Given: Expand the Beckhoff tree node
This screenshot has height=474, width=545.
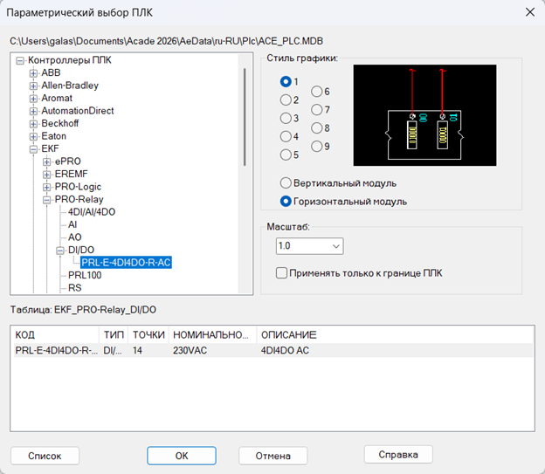Looking at the screenshot, I should click(x=33, y=124).
